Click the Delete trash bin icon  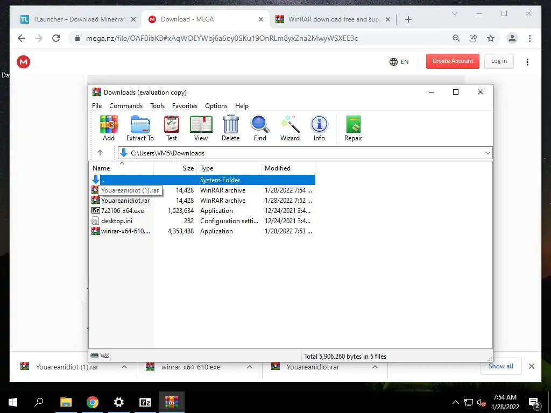point(230,128)
